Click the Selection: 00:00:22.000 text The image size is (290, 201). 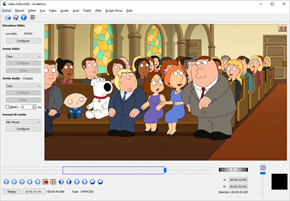tap(233, 192)
